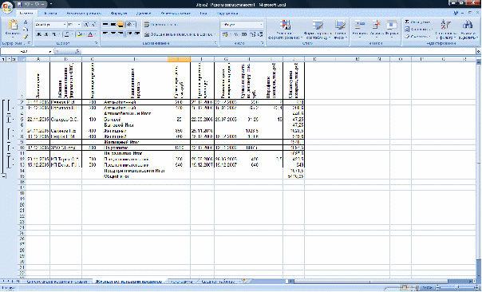Viewport: 482px width, 292px height.
Task: Show outline level 2 button
Action: (9, 59)
